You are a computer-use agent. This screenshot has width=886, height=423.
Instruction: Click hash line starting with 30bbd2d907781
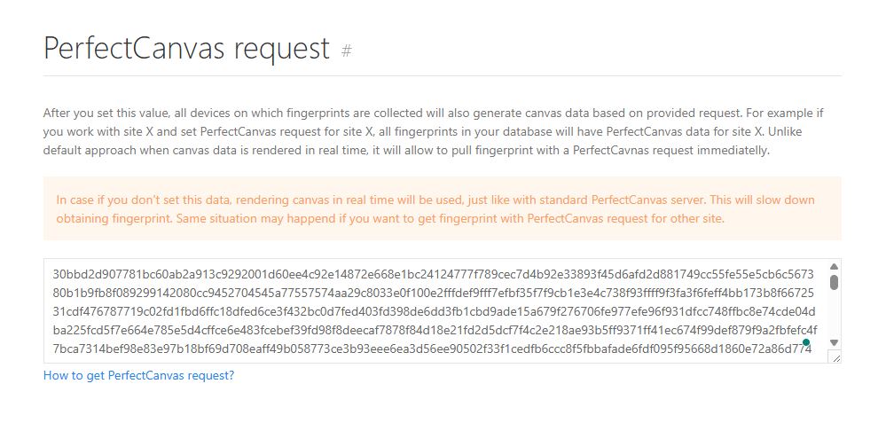click(431, 274)
